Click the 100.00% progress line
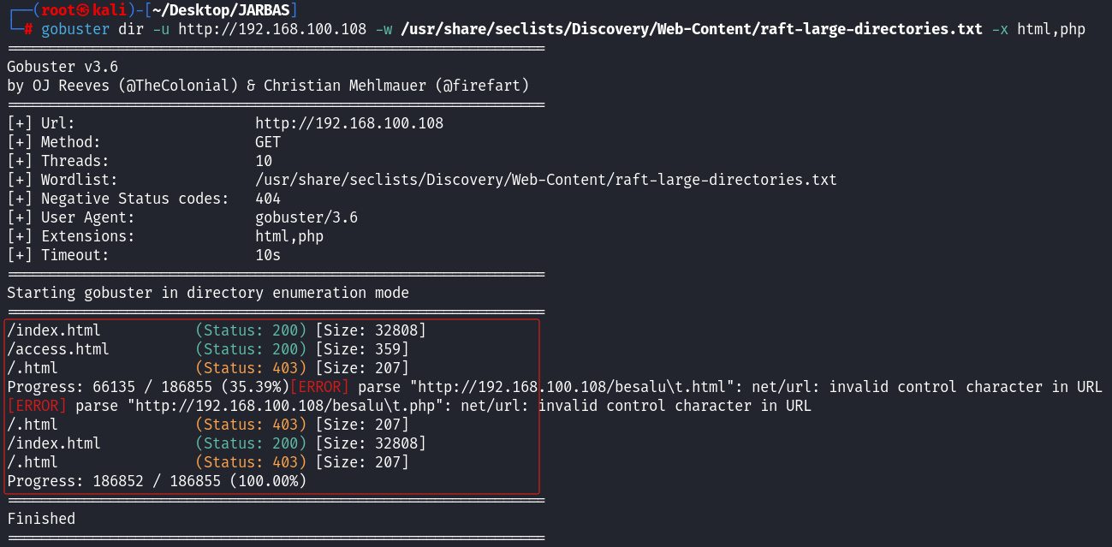Screen dimensions: 1112x547 pyautogui.click(x=157, y=481)
